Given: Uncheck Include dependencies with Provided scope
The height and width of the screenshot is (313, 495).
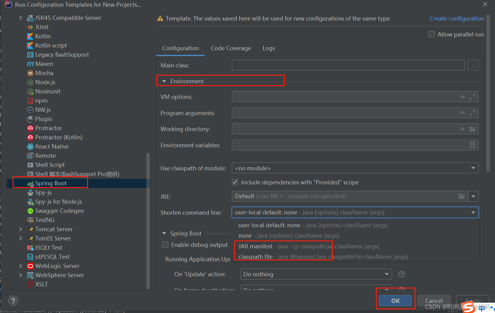Looking at the screenshot, I should coord(235,182).
